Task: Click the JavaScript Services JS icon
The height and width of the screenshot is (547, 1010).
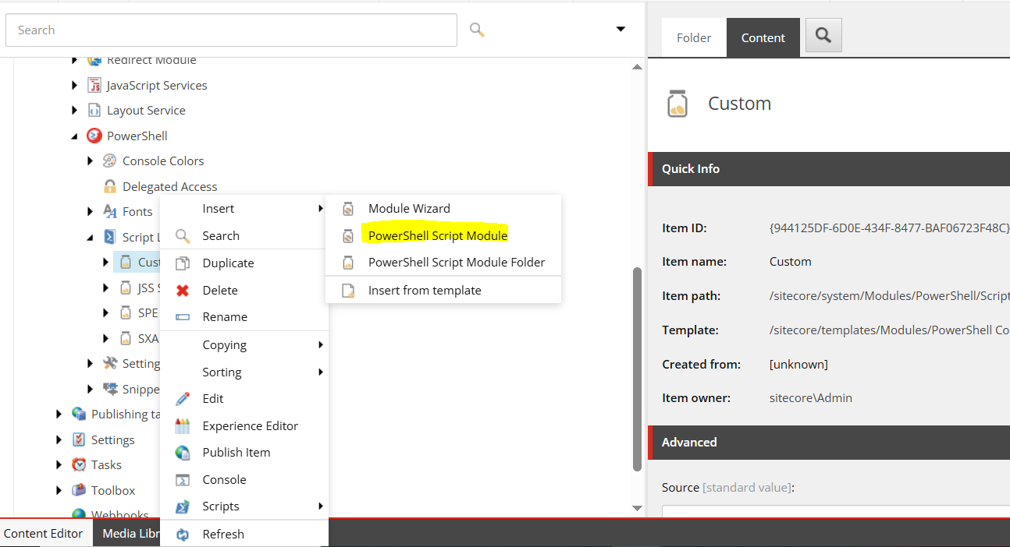Action: pos(94,85)
